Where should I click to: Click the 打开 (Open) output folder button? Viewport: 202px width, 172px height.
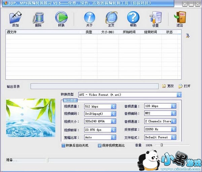point(184,86)
